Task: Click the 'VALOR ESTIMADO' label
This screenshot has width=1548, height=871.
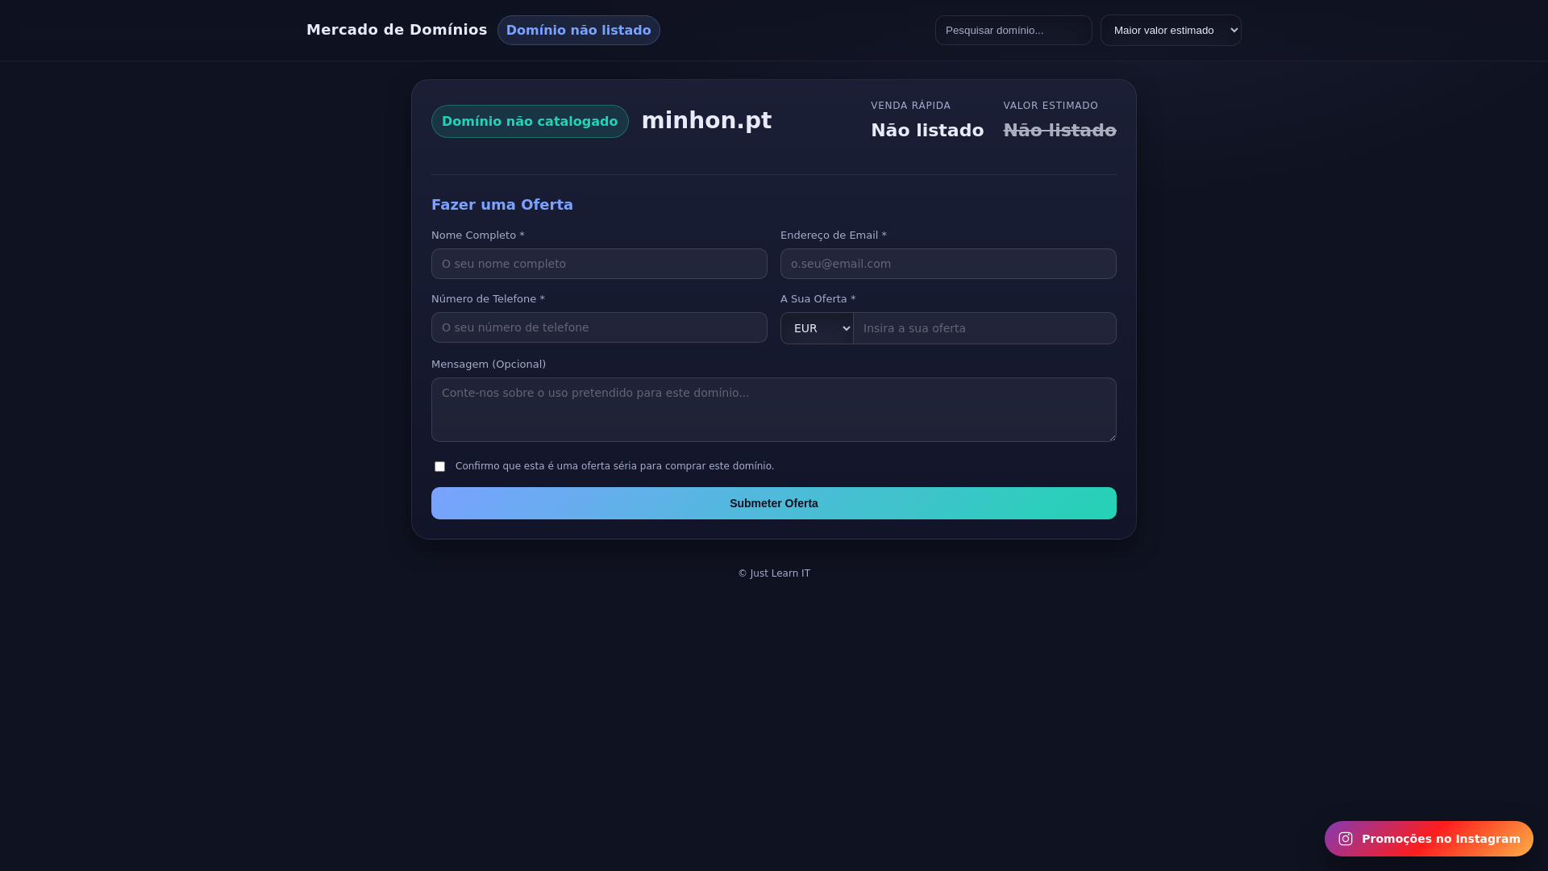Action: pyautogui.click(x=1051, y=106)
